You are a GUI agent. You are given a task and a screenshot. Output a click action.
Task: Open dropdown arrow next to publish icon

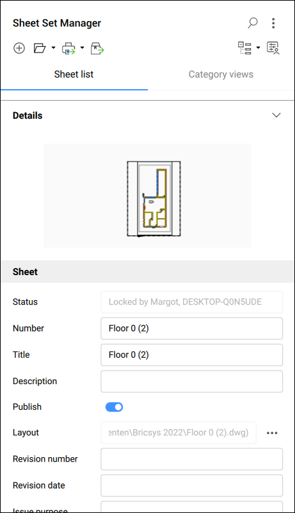[83, 47]
